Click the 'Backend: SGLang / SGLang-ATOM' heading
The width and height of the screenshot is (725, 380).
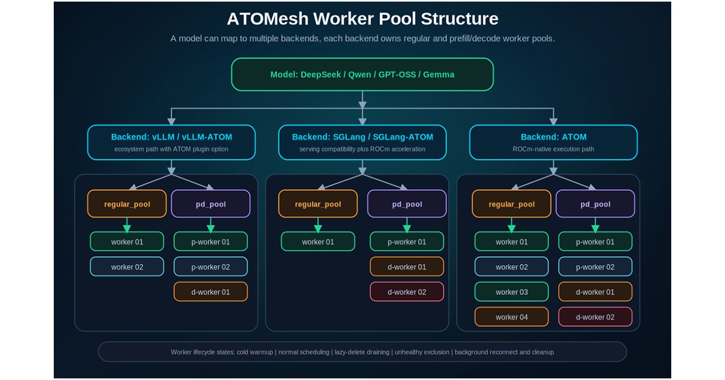click(362, 137)
